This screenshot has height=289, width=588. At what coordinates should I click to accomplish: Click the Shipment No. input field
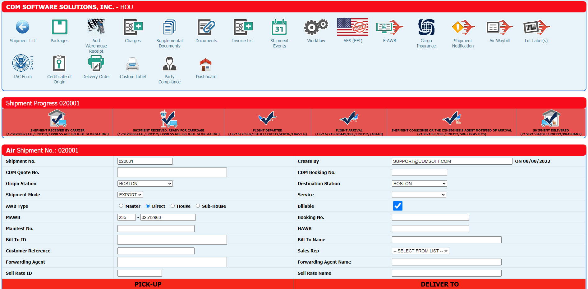(145, 161)
